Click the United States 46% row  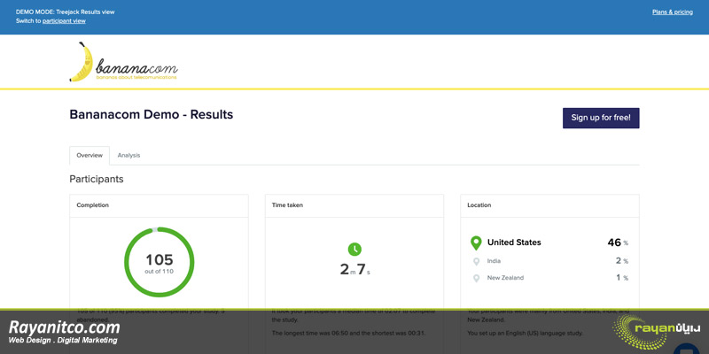[x=549, y=242]
